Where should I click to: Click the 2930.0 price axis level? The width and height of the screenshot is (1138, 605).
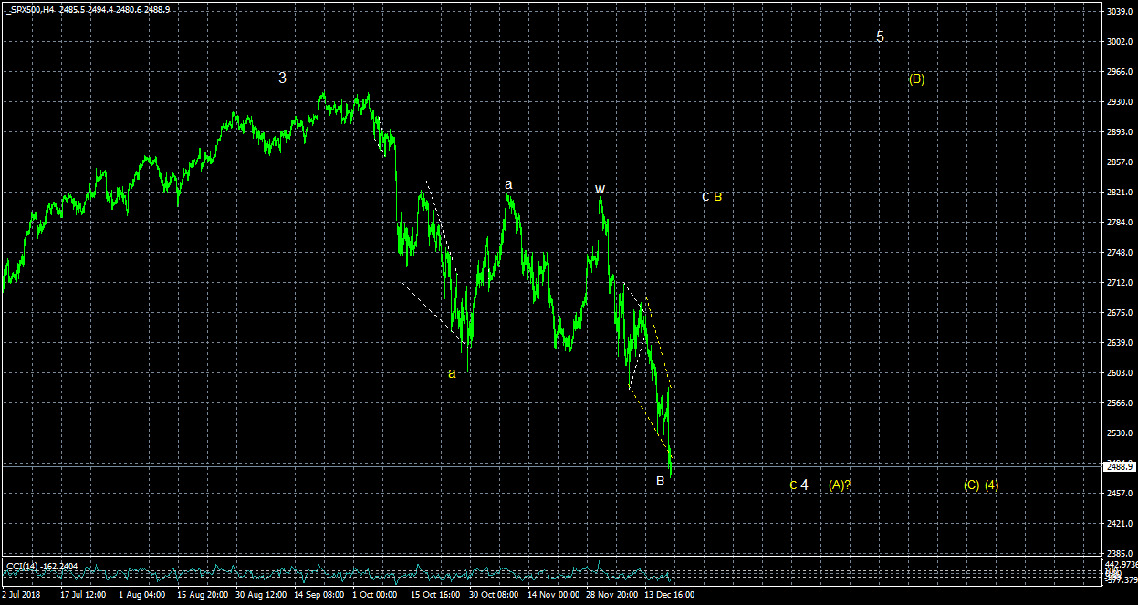1120,102
